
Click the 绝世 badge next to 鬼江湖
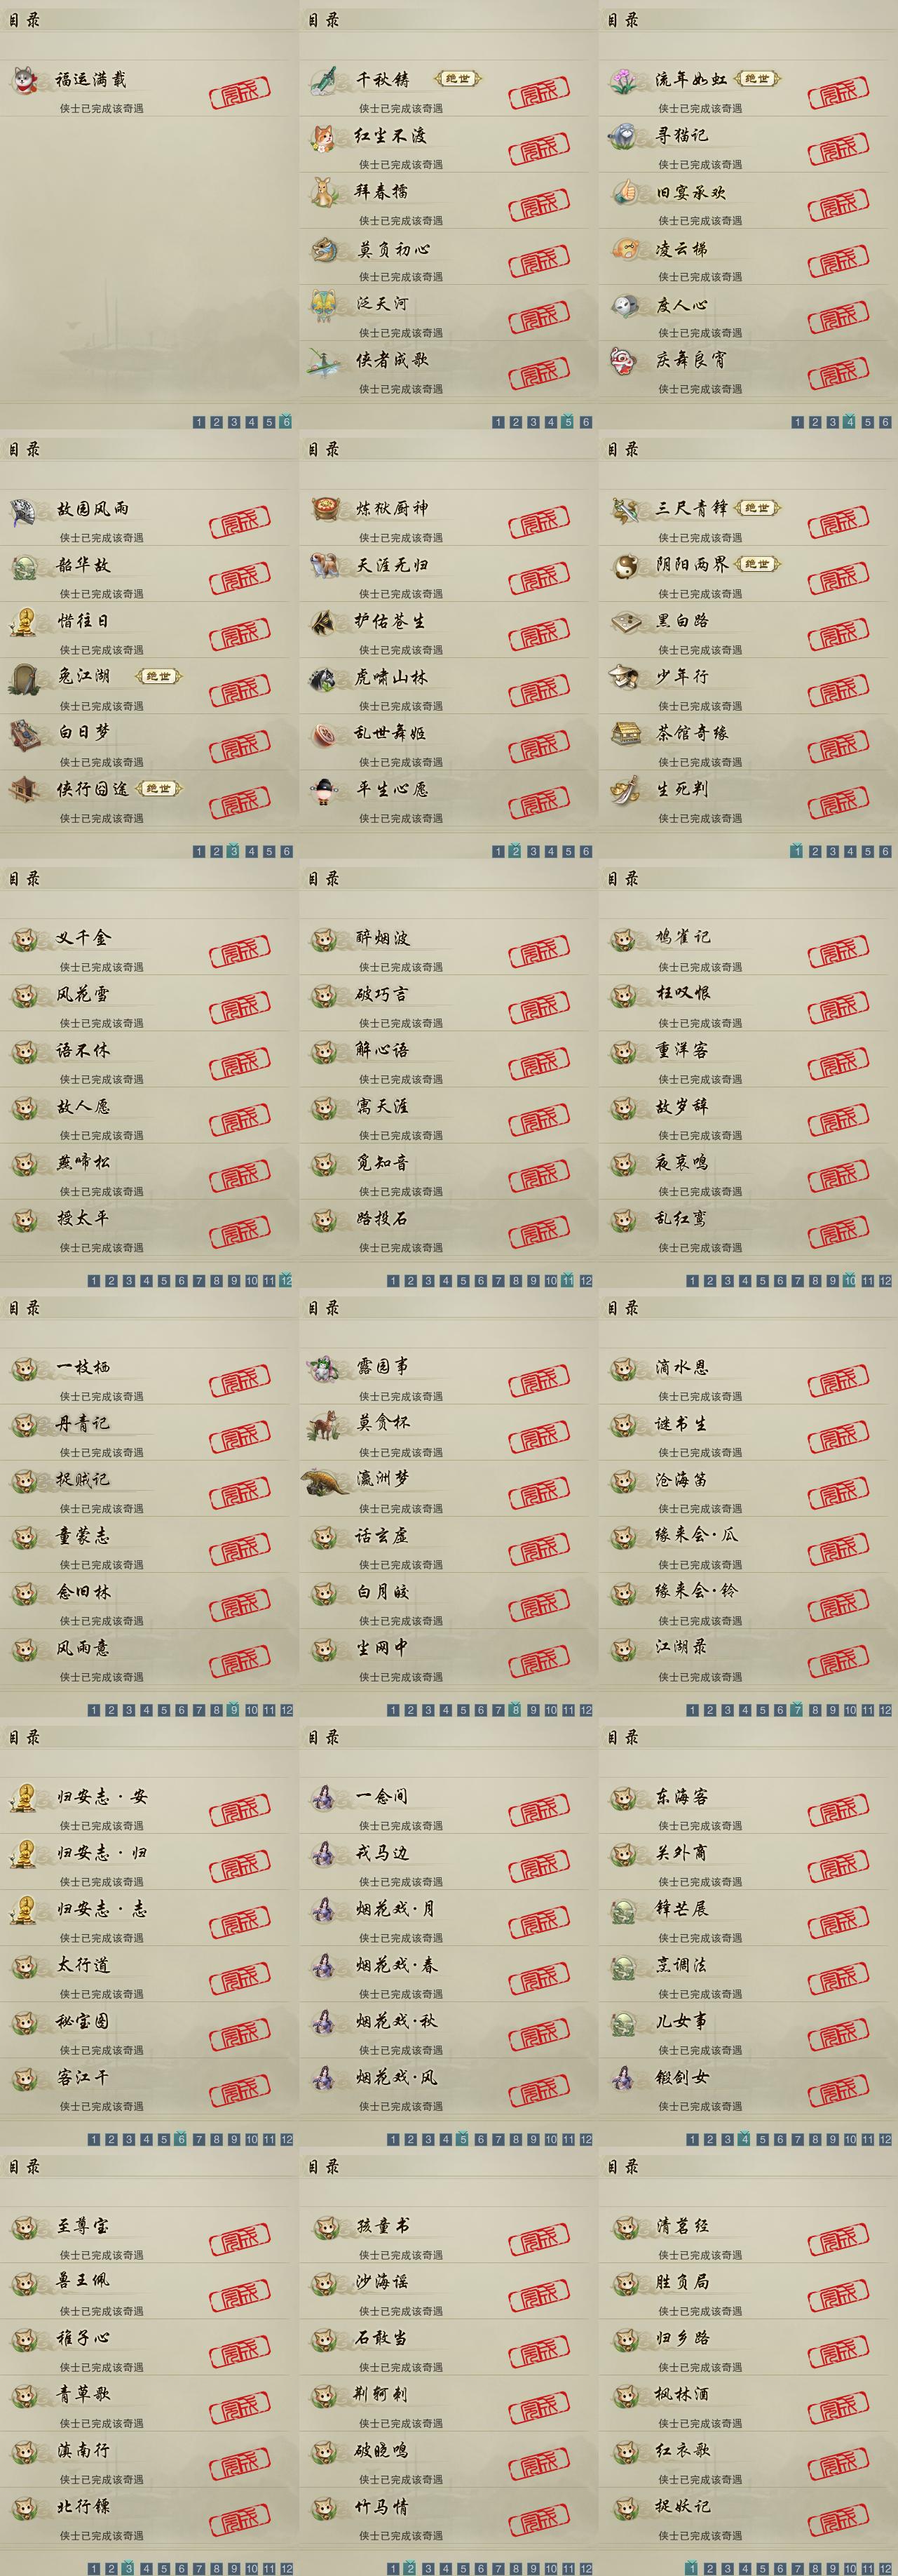point(158,676)
